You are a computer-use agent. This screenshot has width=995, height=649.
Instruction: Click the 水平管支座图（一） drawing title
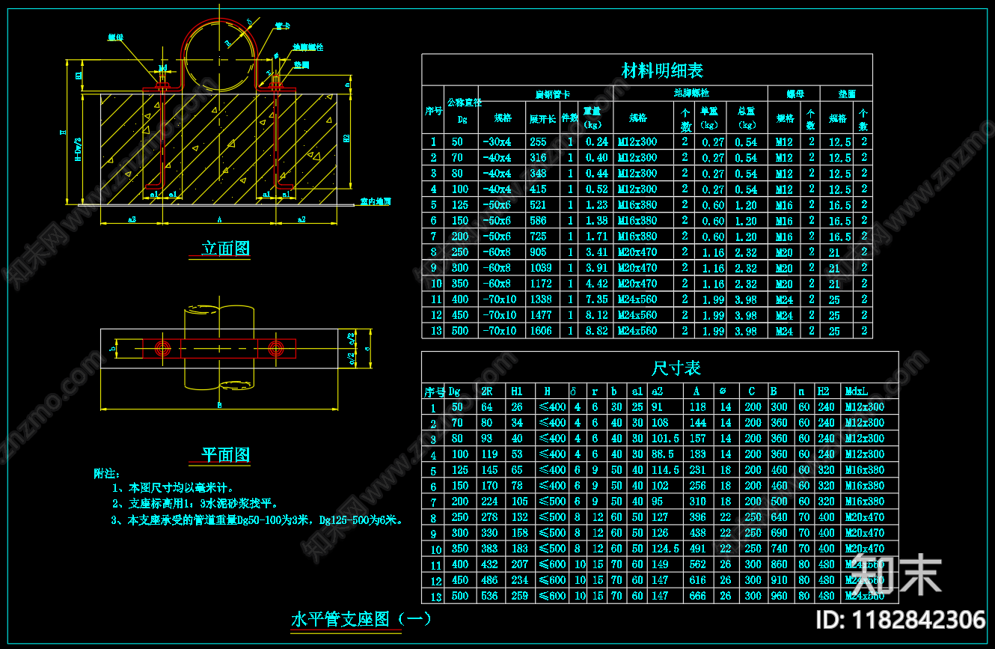coord(361,619)
